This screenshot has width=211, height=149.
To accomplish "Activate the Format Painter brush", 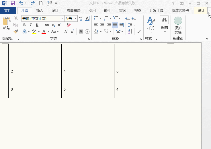I will 16,32.
